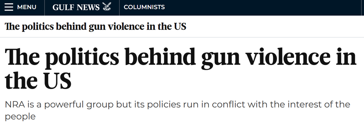
Task: Click the word "people" ending the subheading
Action: point(20,116)
